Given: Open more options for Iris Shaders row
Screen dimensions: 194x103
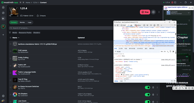Looking at the screenshot, I should (x=157, y=95).
